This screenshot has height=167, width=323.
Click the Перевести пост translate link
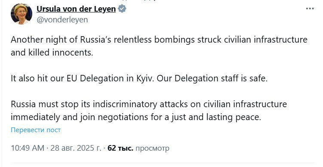click(36, 130)
